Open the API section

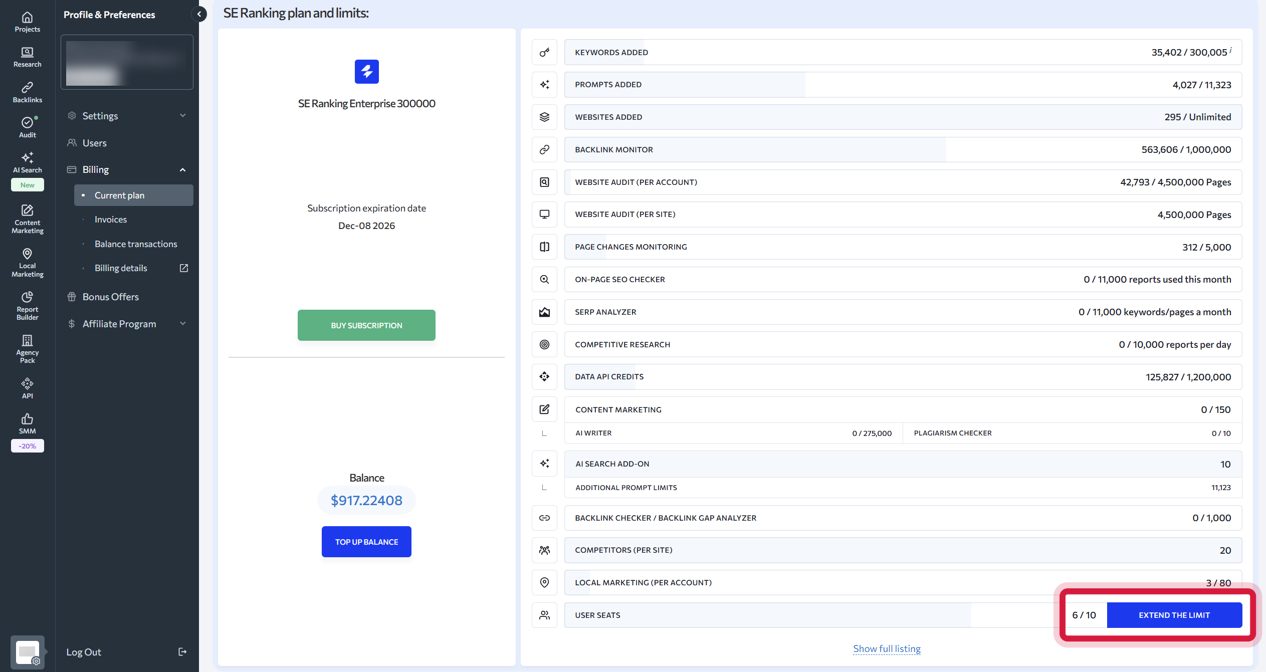27,389
